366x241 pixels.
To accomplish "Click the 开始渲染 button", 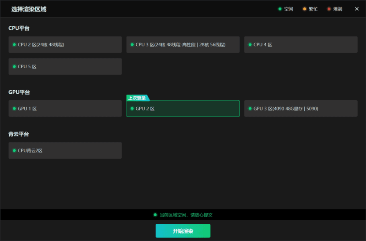I will 183,231.
